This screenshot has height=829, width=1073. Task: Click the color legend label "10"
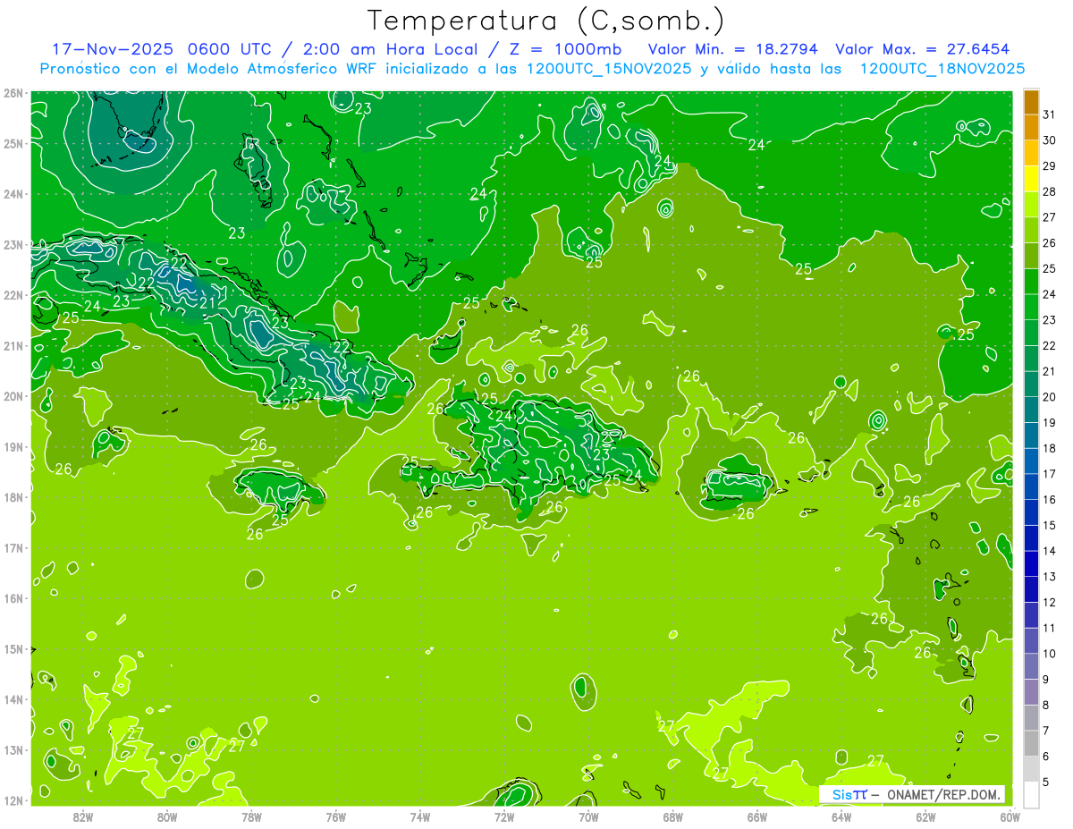[x=1050, y=654]
